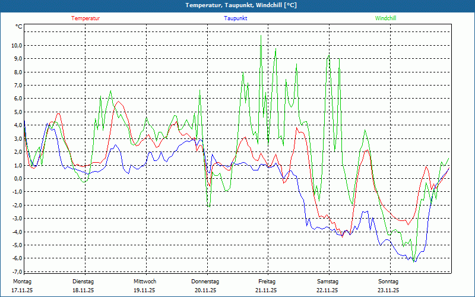The height and width of the screenshot is (297, 475).
Task: Click the green Windchill legend label
Action: 386,18
